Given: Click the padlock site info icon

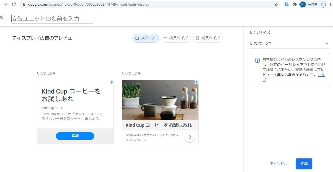Looking at the screenshot, I should 24,4.
